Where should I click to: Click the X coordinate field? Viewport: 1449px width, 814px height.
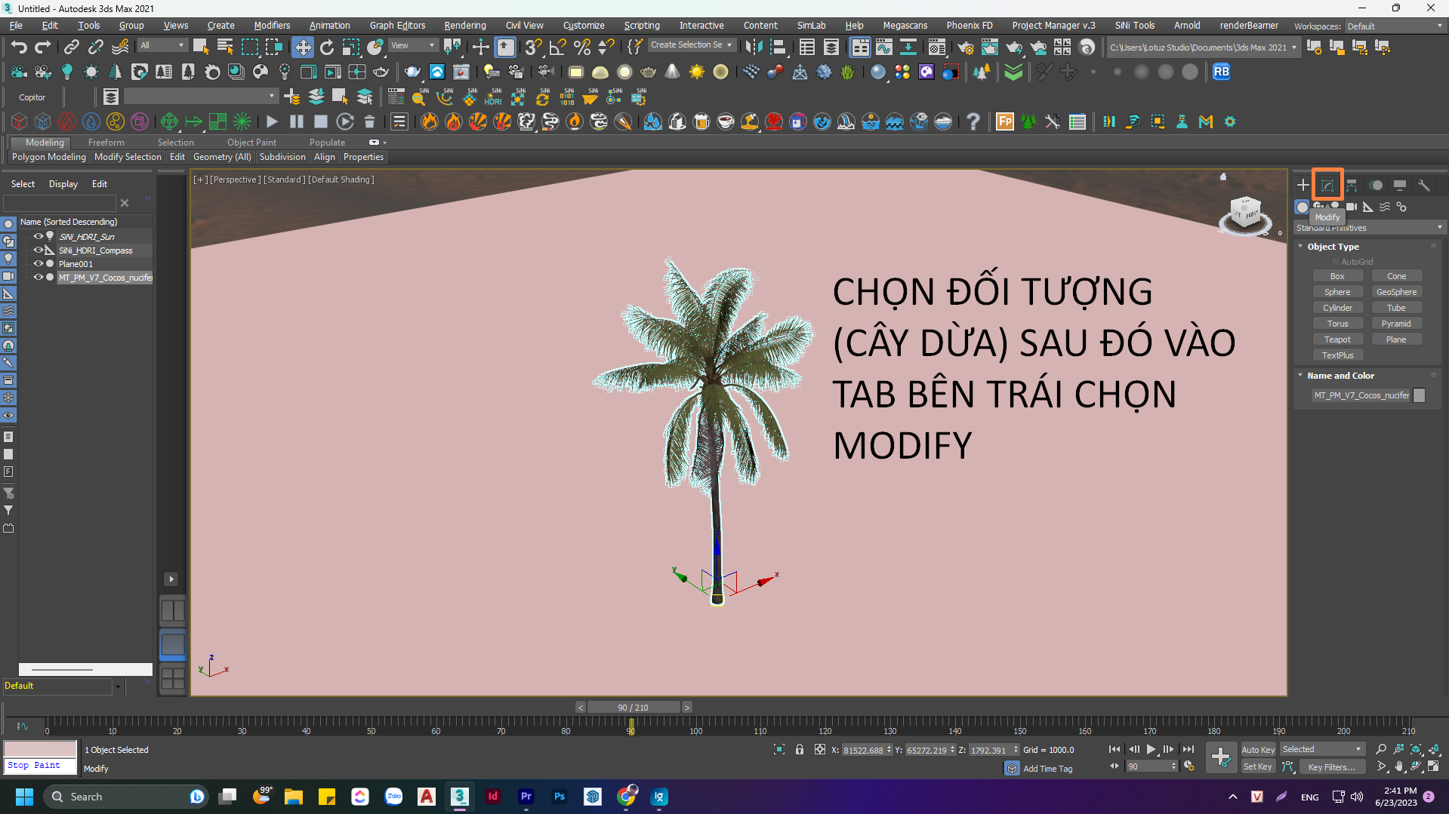click(864, 750)
